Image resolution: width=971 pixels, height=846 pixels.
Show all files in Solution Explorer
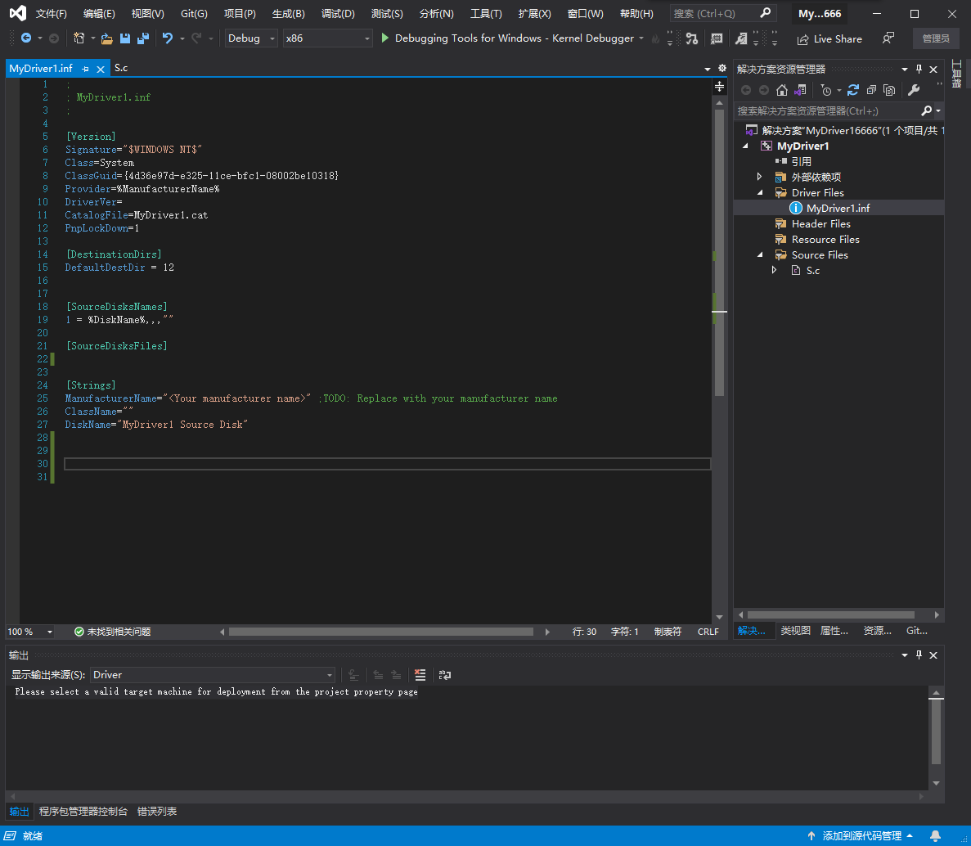(889, 91)
